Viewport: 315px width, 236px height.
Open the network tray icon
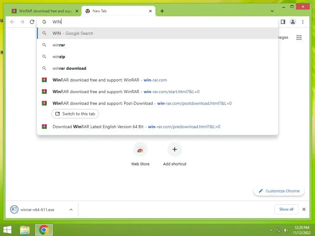[278, 230]
